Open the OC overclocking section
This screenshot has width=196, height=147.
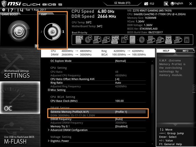tap(20, 98)
